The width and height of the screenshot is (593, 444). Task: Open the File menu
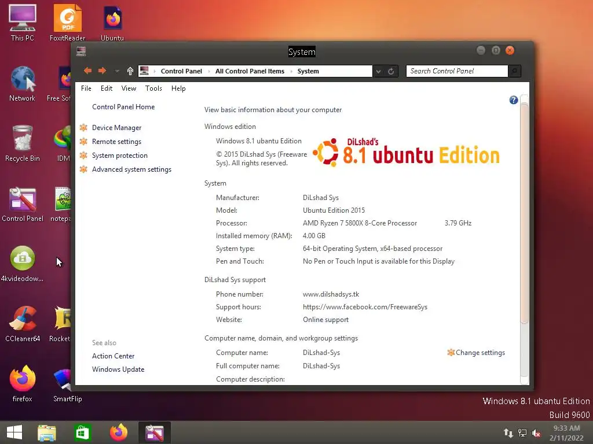pyautogui.click(x=86, y=88)
